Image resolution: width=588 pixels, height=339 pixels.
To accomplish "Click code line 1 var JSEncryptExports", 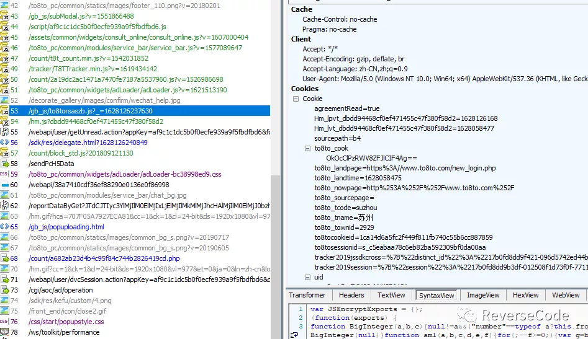I will tap(366, 309).
